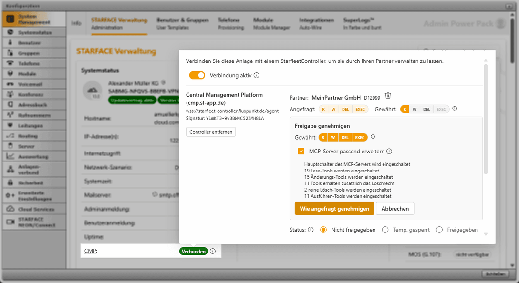Open the Info tab
The image size is (519, 283).
click(x=76, y=23)
